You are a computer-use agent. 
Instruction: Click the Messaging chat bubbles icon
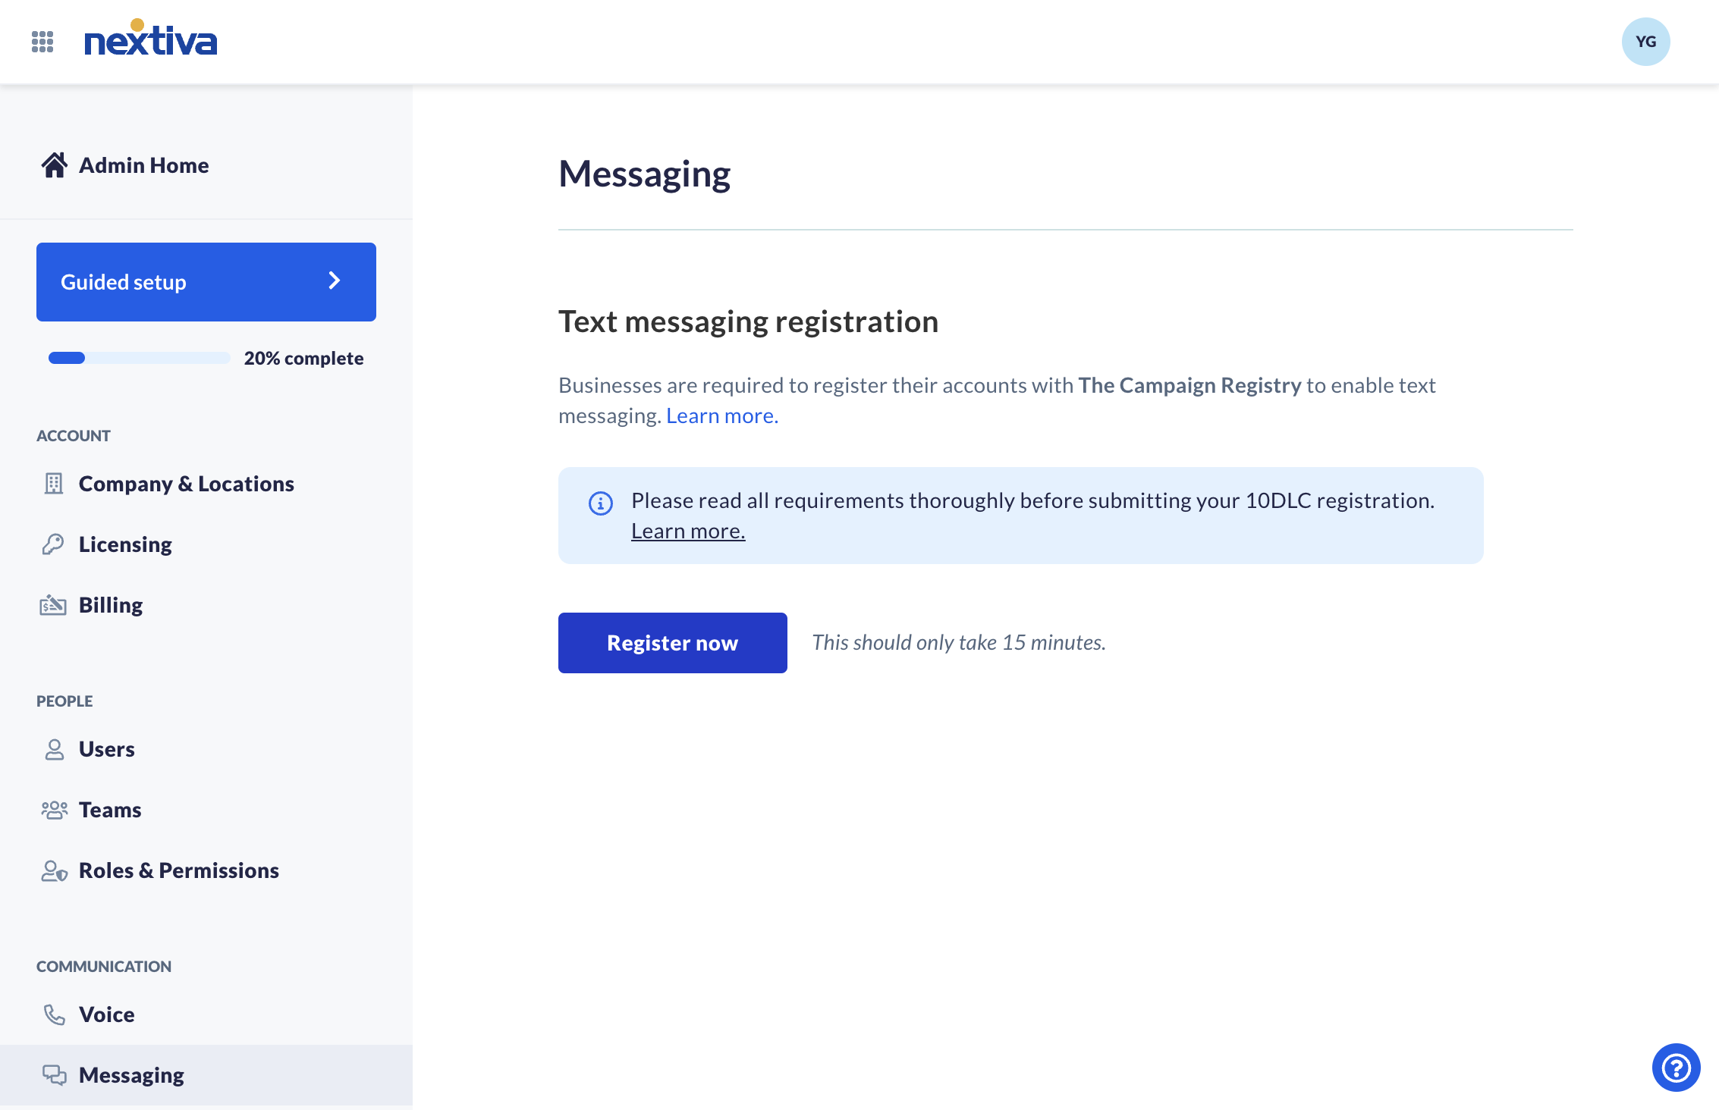(x=54, y=1074)
